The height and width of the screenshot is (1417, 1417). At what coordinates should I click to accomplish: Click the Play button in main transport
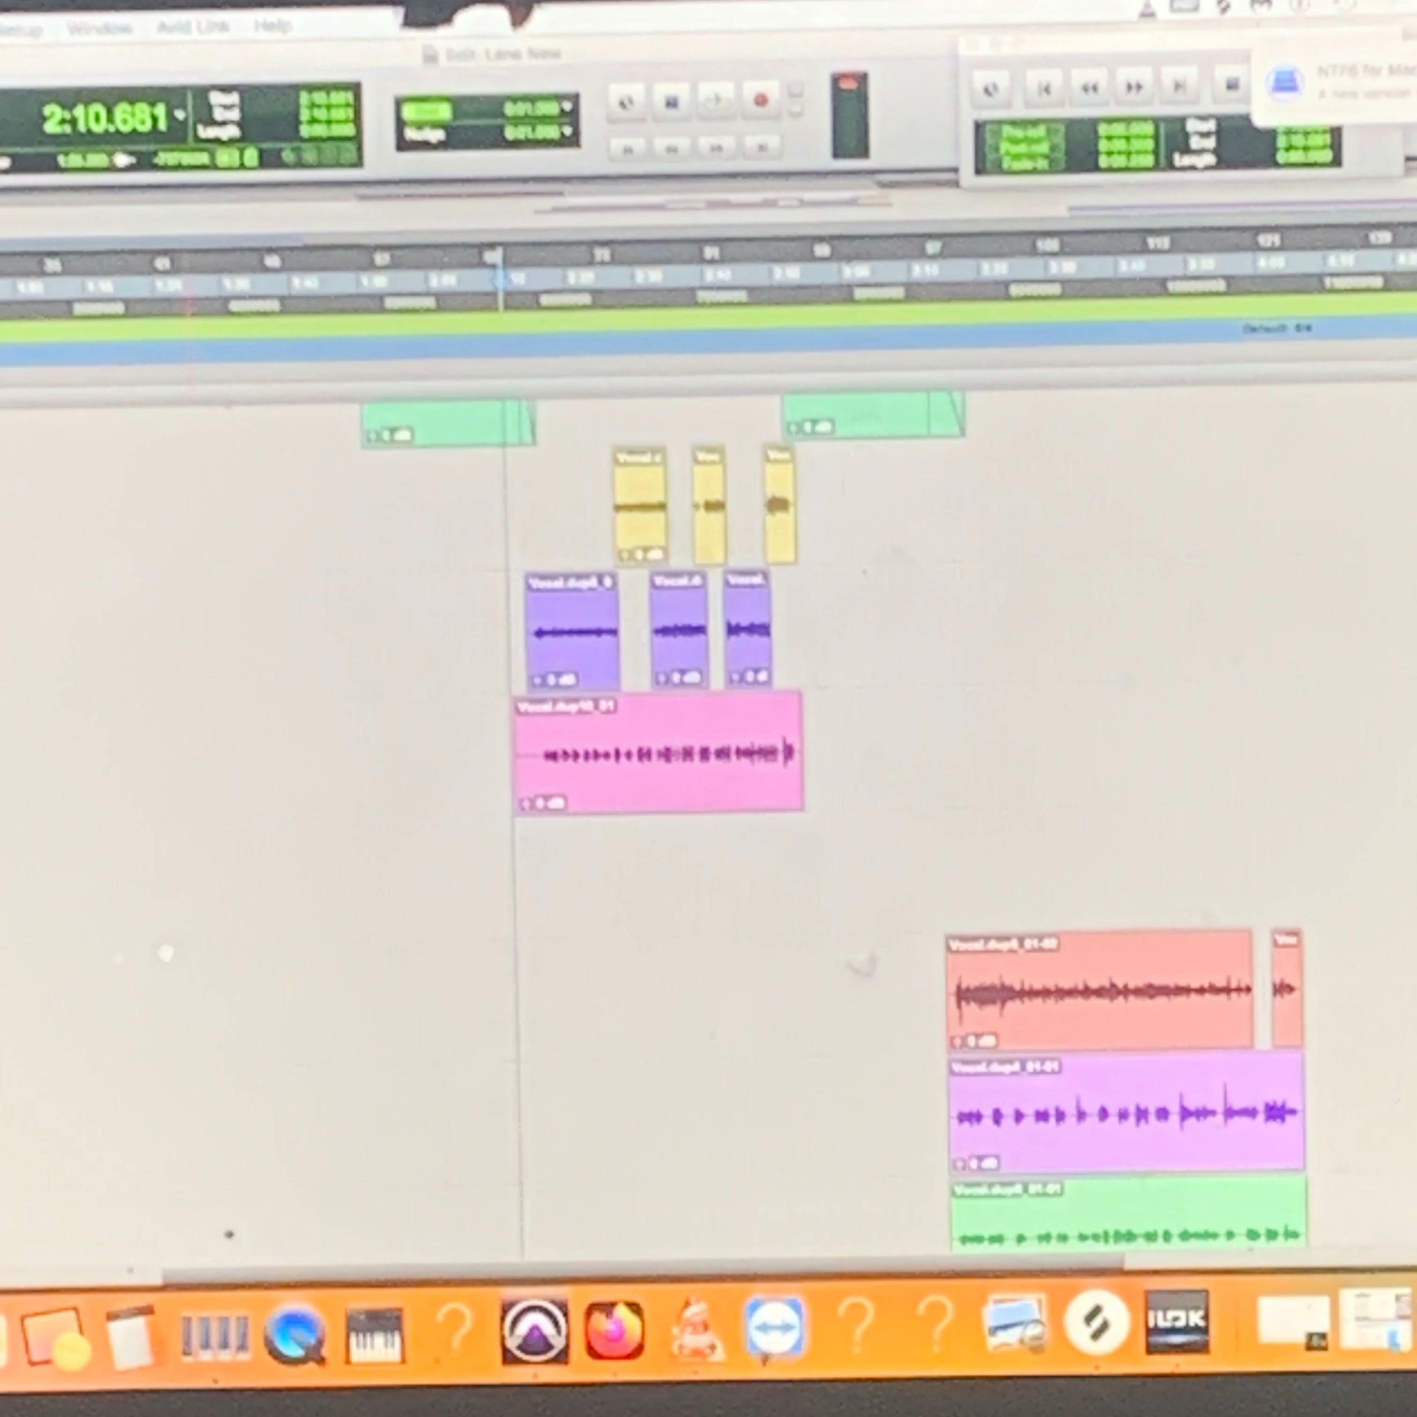coord(715,101)
